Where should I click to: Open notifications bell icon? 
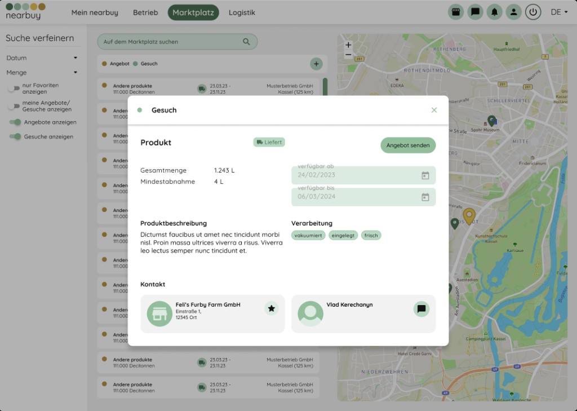point(494,12)
